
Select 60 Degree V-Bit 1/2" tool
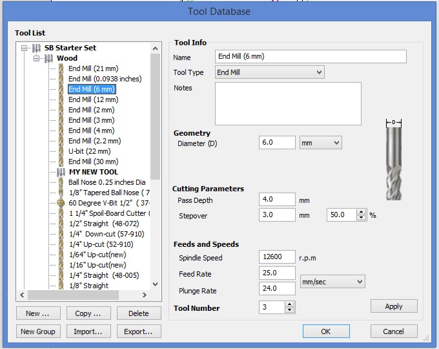(x=109, y=203)
